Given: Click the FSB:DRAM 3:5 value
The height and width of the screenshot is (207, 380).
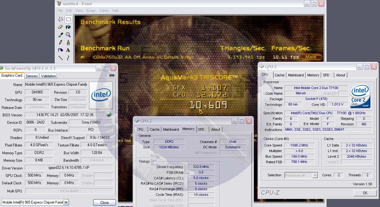Looking at the screenshot, I should tap(201, 172).
